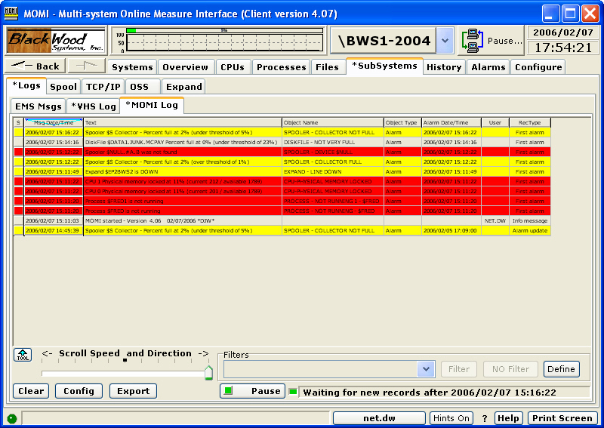
Task: Select the SubSystems tab
Action: click(x=384, y=66)
